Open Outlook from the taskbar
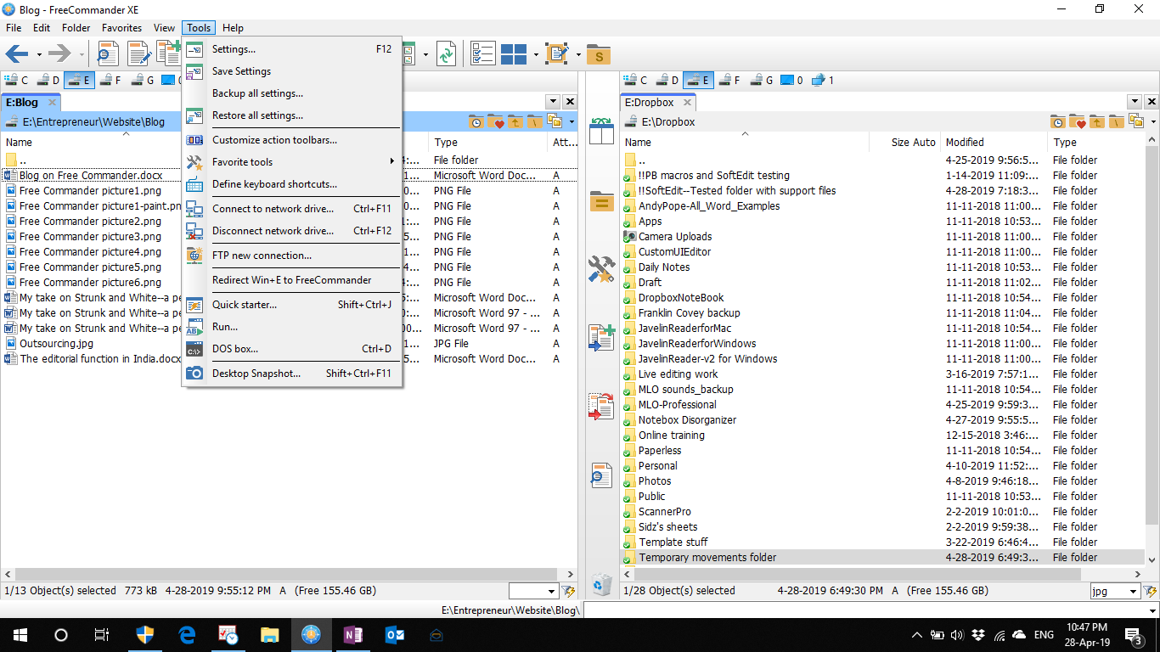This screenshot has width=1160, height=652. tap(394, 634)
